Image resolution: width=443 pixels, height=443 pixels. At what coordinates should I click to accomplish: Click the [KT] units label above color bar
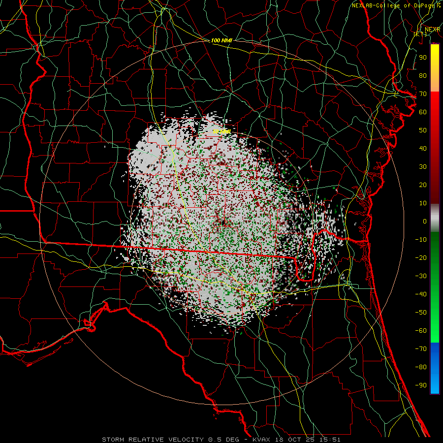click(420, 34)
